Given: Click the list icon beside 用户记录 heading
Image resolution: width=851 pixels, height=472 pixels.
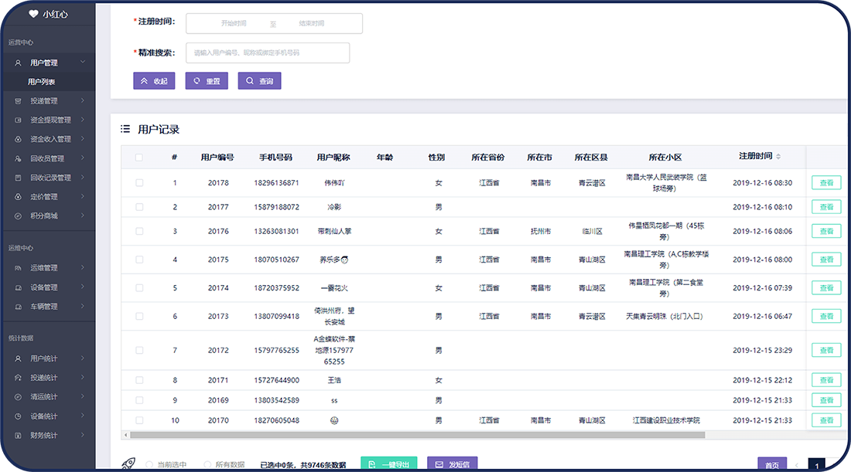Looking at the screenshot, I should (125, 129).
